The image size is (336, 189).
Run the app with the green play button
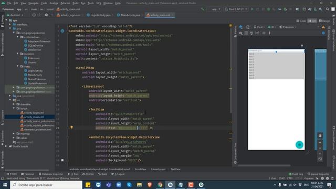tap(252, 9)
